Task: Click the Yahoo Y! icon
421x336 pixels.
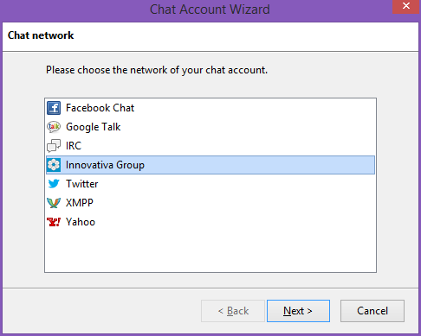Action: point(54,222)
